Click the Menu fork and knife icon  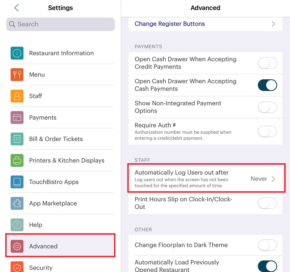17,75
